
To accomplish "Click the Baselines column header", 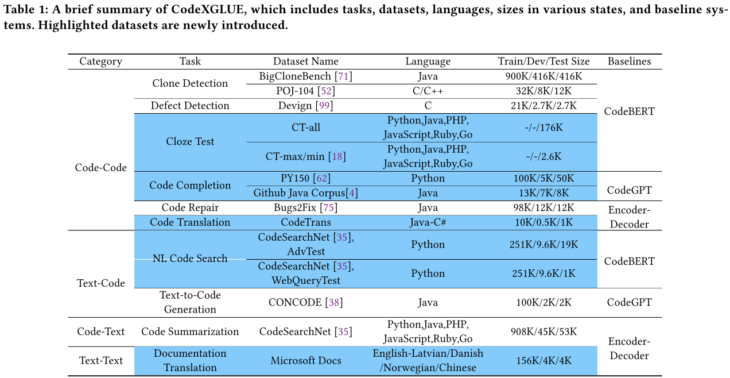I will 629,61.
